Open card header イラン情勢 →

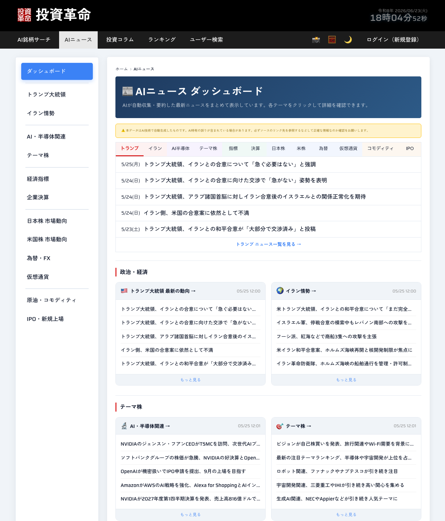(301, 291)
